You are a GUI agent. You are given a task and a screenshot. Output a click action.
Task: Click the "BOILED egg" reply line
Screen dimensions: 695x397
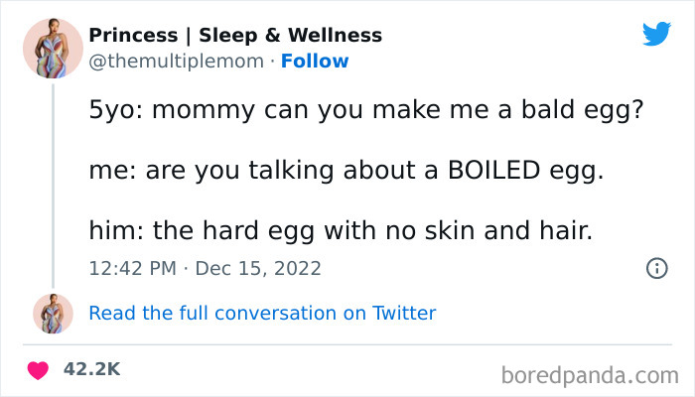[x=346, y=171]
